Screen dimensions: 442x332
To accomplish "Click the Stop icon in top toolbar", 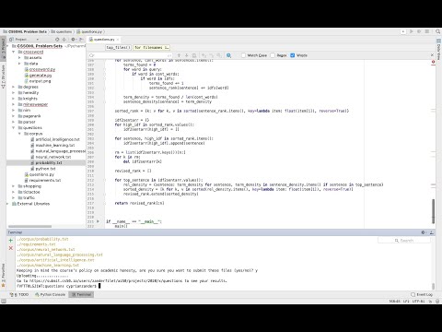I will coord(427,31).
